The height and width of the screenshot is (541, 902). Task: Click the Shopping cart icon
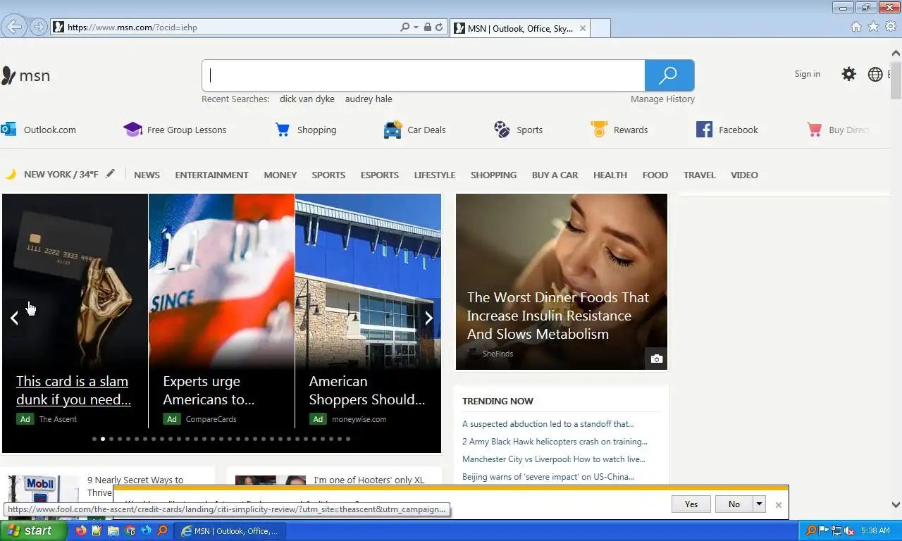tap(283, 130)
